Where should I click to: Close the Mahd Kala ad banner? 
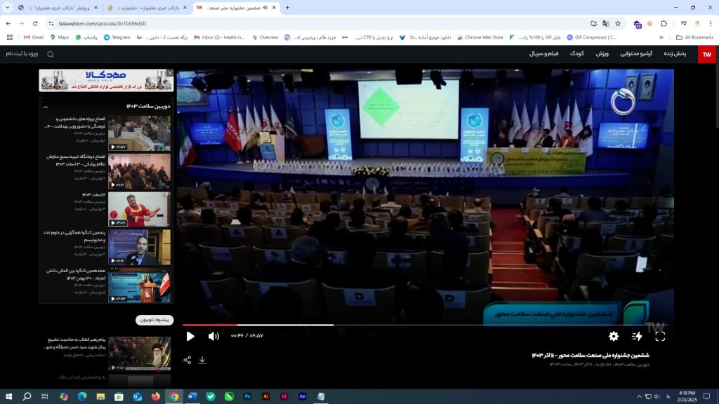pos(169,72)
